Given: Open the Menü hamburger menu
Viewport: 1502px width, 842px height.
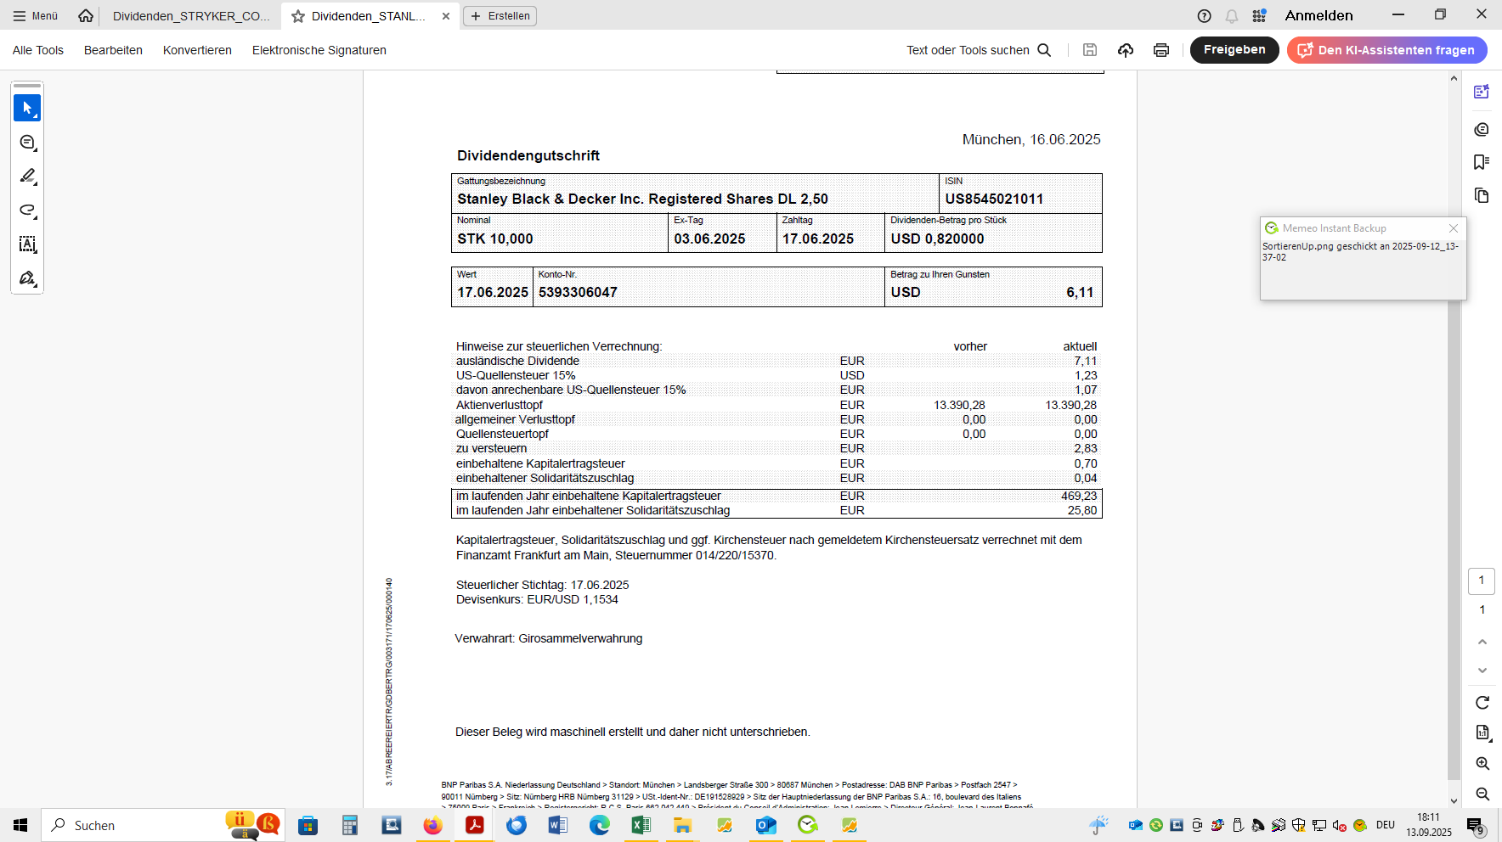Looking at the screenshot, I should pyautogui.click(x=36, y=16).
